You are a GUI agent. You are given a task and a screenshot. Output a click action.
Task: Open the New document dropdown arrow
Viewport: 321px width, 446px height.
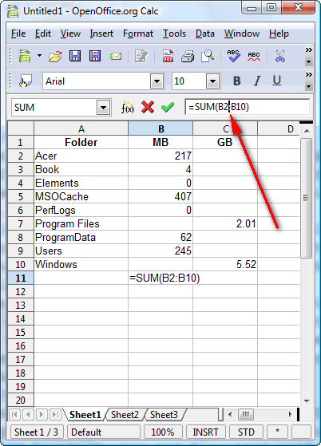[40, 56]
